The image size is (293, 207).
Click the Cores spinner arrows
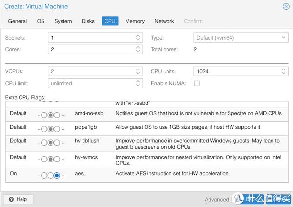pos(138,49)
